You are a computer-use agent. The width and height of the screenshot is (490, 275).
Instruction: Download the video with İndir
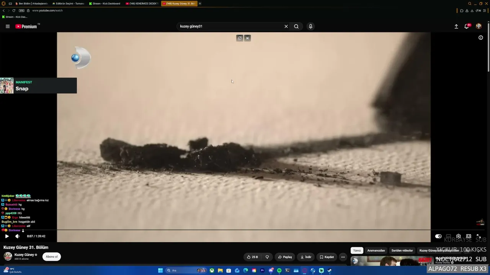tap(306, 257)
